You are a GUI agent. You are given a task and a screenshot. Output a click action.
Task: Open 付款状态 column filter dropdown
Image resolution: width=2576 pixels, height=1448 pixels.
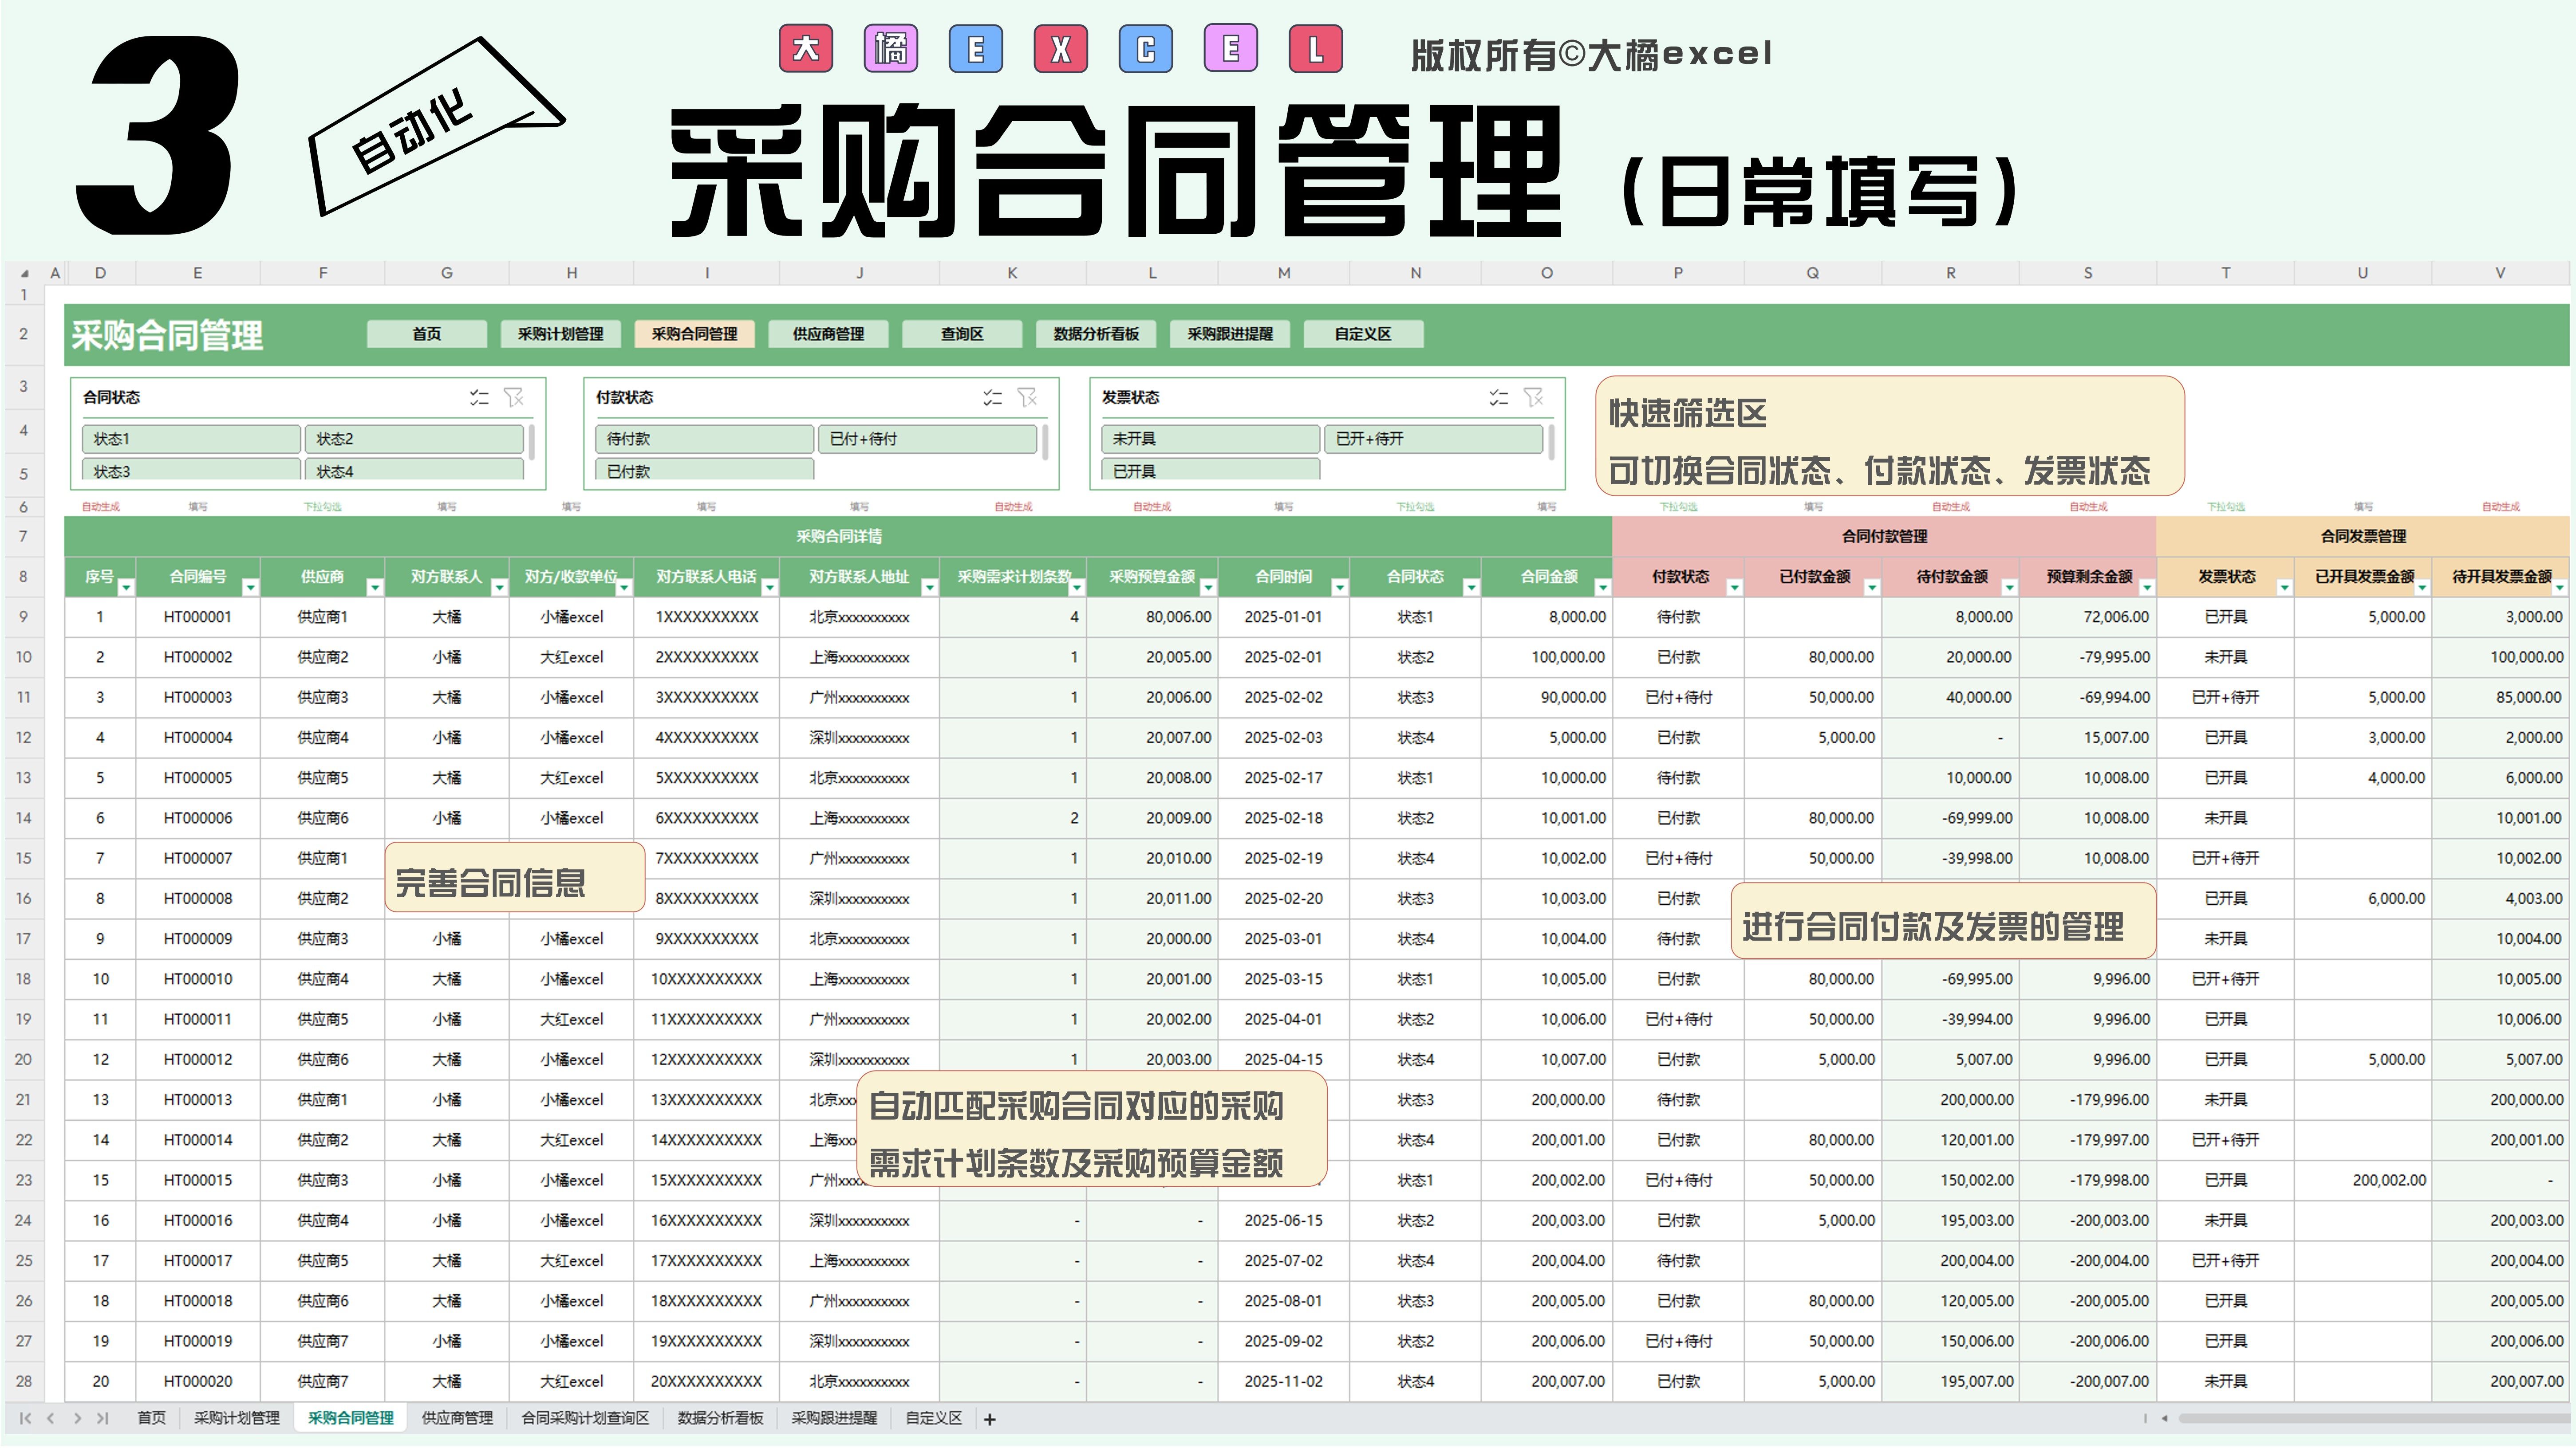point(1734,588)
